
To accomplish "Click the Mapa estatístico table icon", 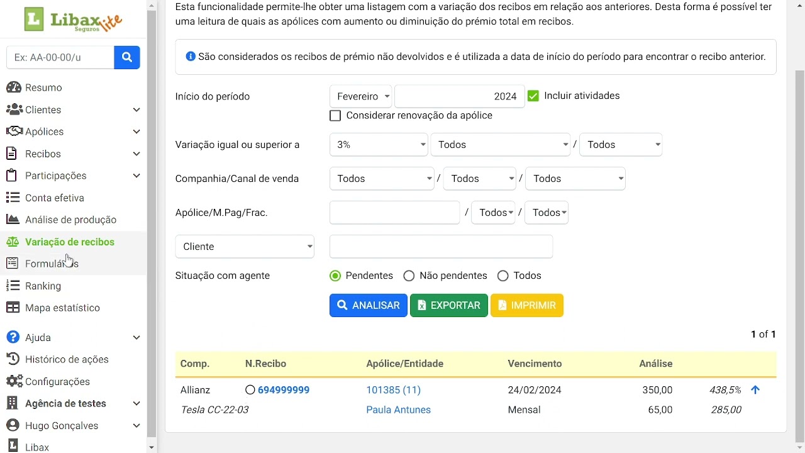I will [13, 308].
